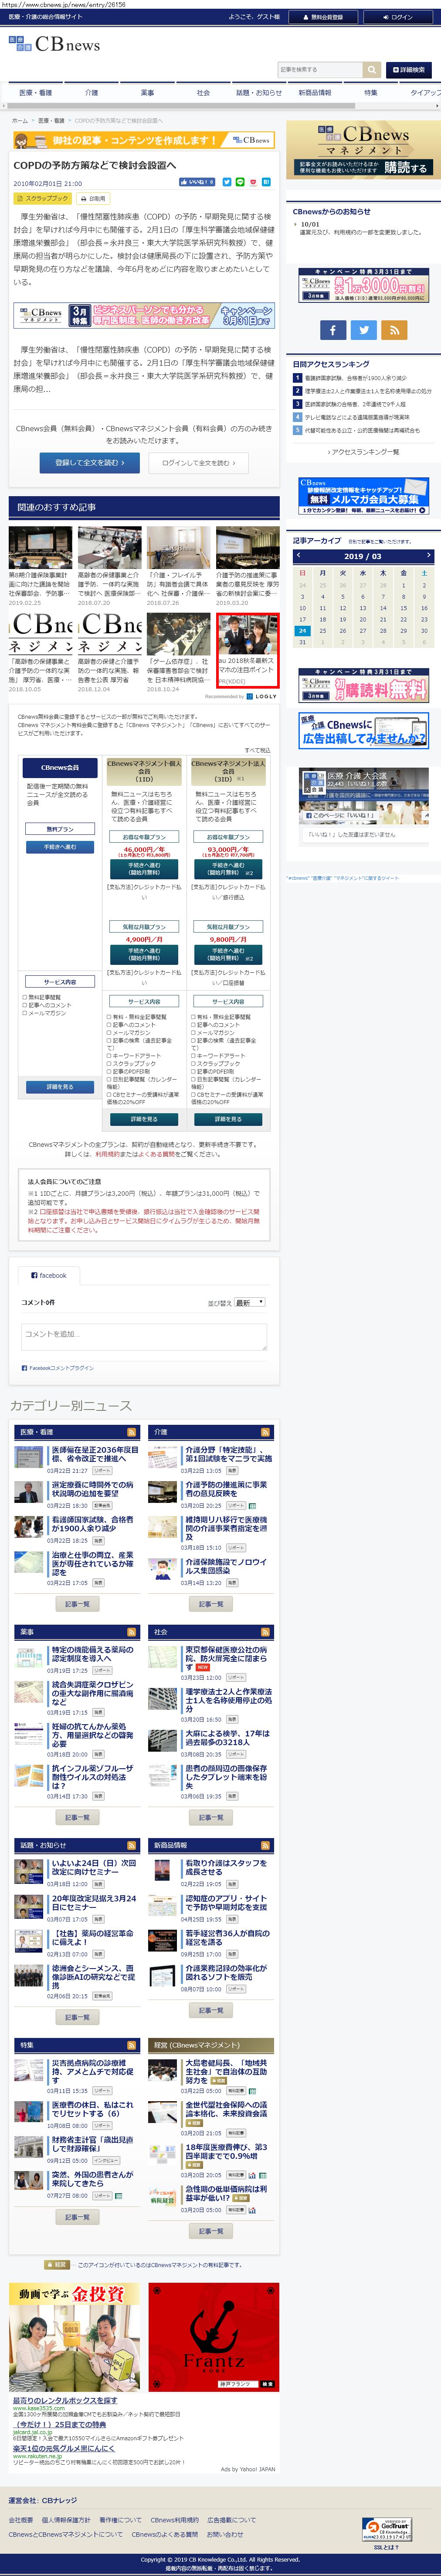Click the Facebook いいね like button on article

tap(197, 182)
